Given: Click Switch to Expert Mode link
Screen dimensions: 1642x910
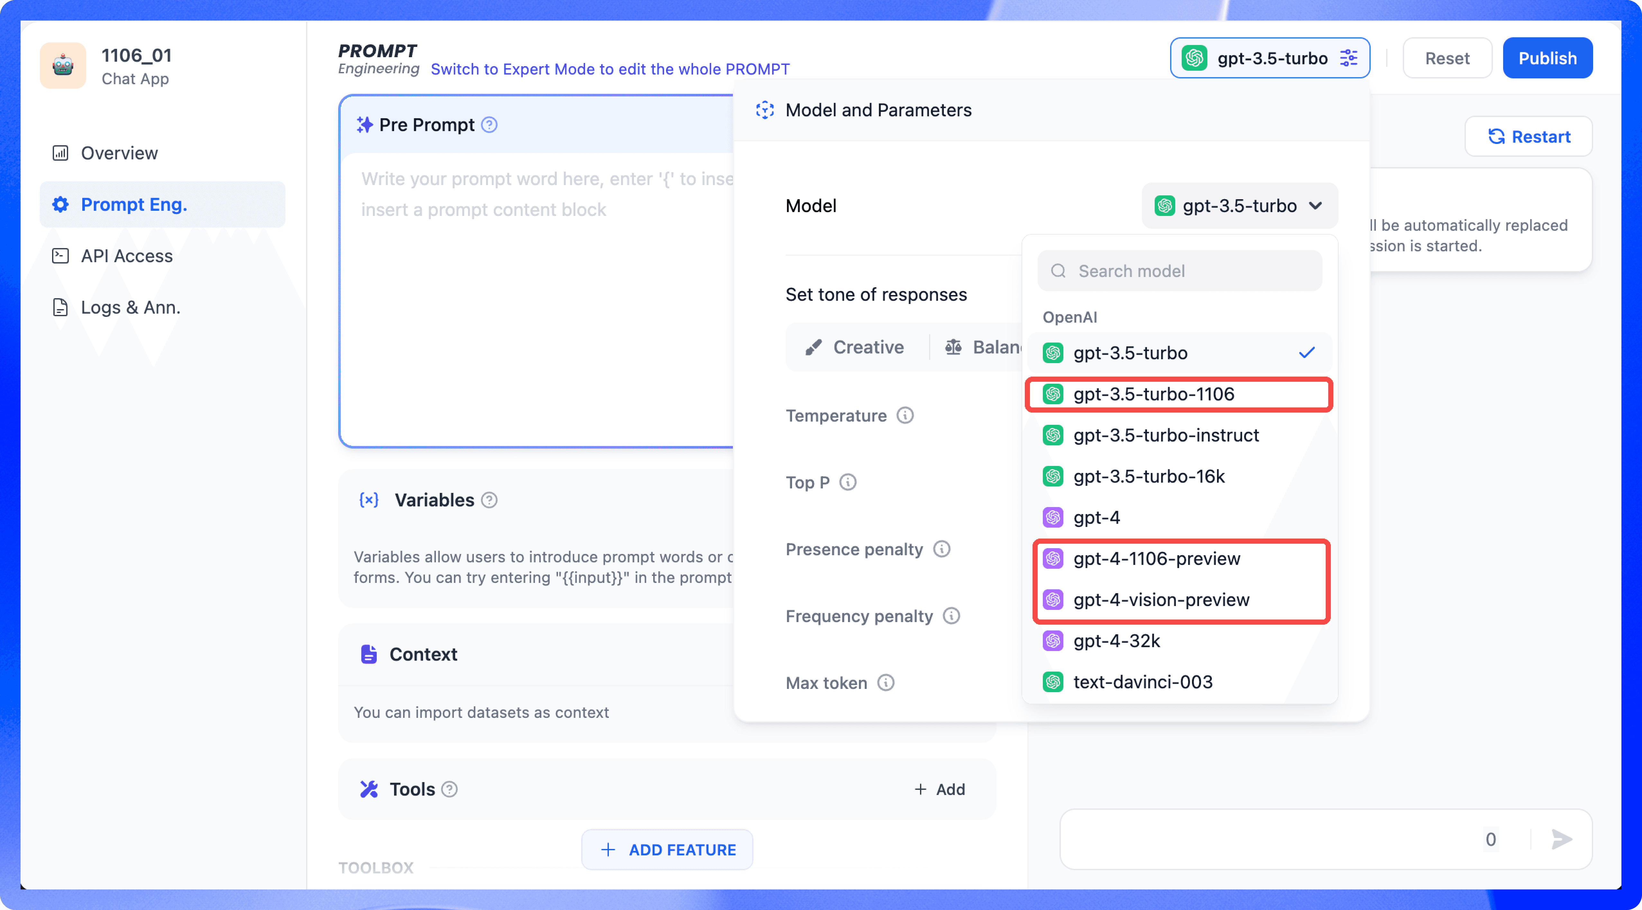Looking at the screenshot, I should (x=609, y=69).
